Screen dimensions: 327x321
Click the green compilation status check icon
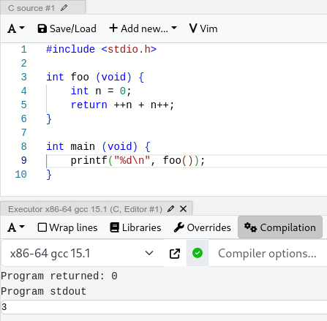click(198, 253)
